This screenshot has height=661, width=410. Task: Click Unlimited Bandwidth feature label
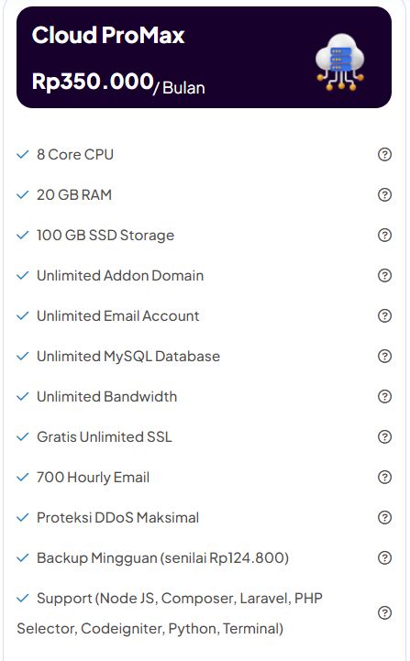click(106, 397)
